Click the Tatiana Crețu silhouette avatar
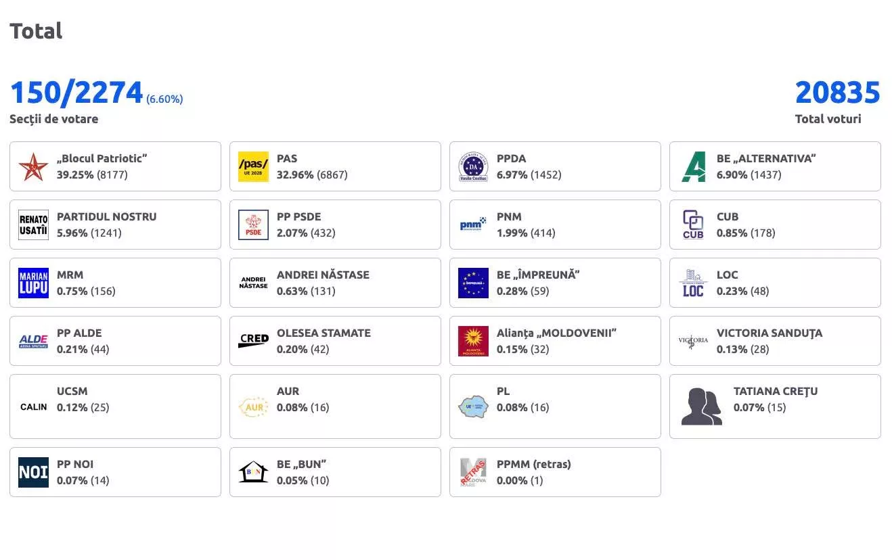This screenshot has height=560, width=892. pos(701,406)
